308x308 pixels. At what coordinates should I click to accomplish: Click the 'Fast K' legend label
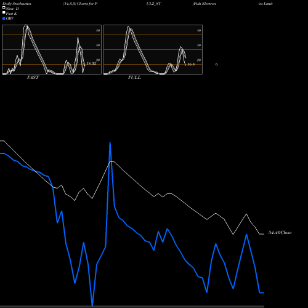coord(12,14)
